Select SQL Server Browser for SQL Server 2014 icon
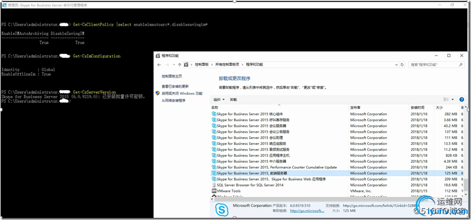The width and height of the screenshot is (471, 220). tap(214, 185)
